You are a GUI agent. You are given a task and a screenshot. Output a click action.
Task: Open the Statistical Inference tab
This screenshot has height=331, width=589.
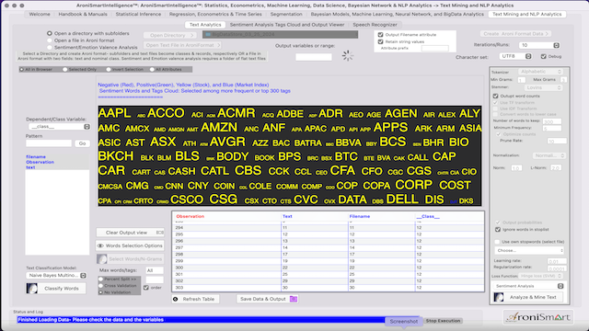tap(138, 15)
